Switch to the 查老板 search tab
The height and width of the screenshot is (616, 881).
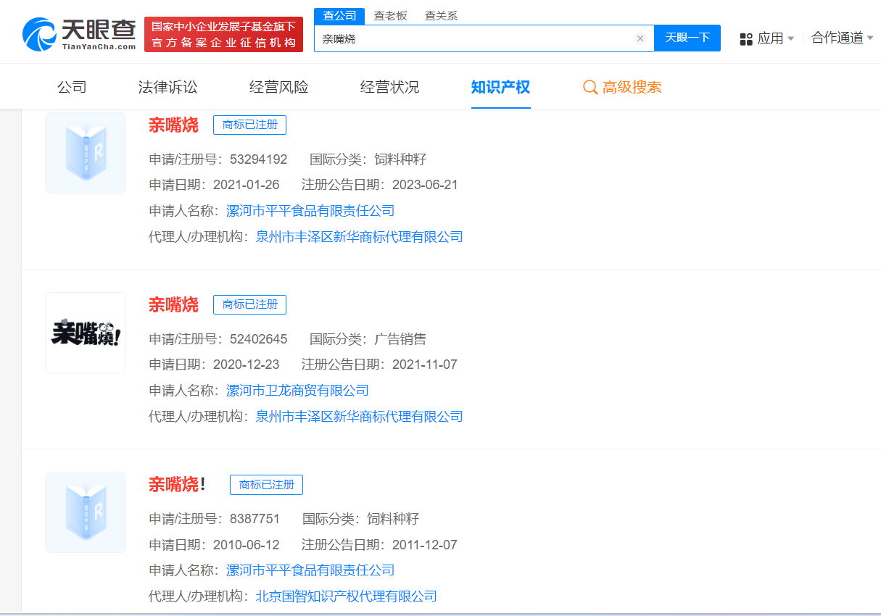pos(390,16)
